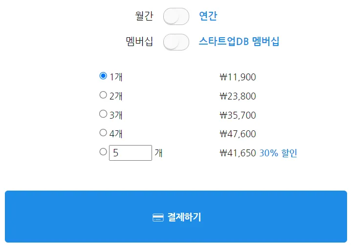Click the 월간 label
The width and height of the screenshot is (351, 245).
click(x=144, y=16)
